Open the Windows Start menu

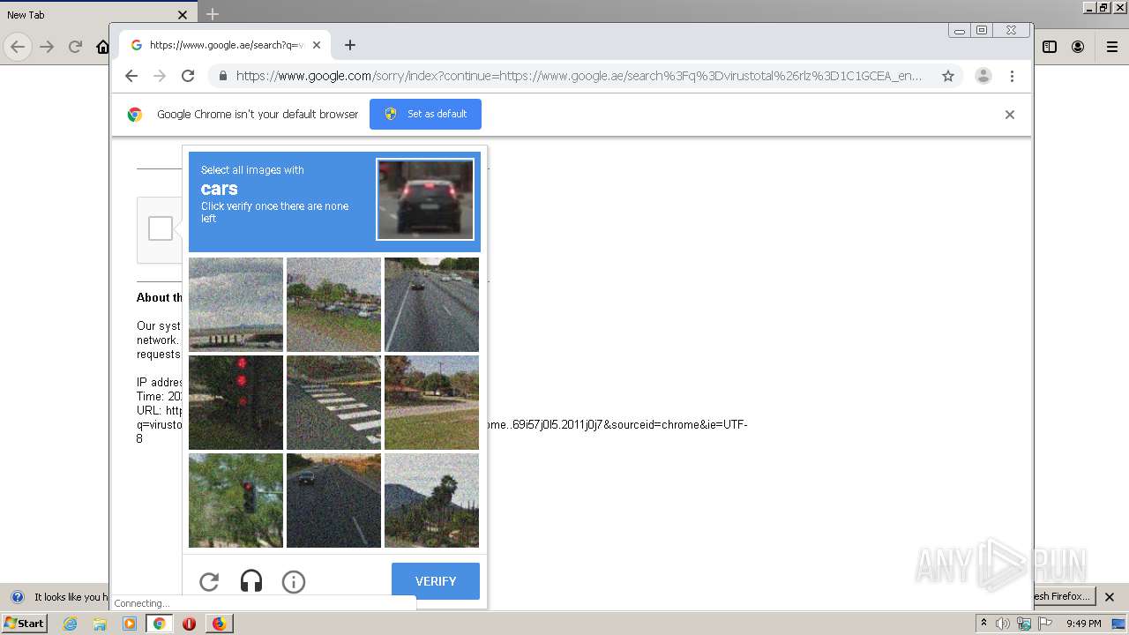click(24, 623)
